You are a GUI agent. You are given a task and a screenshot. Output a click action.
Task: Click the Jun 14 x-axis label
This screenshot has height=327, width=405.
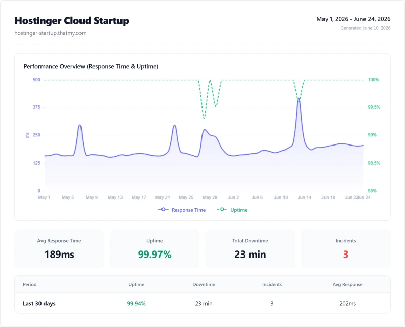pos(305,197)
